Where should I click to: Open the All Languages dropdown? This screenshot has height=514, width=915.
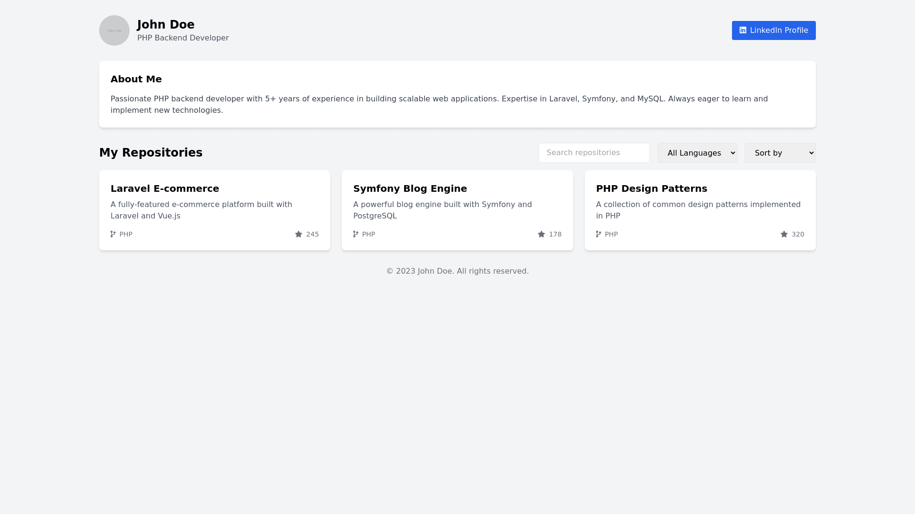pyautogui.click(x=697, y=153)
